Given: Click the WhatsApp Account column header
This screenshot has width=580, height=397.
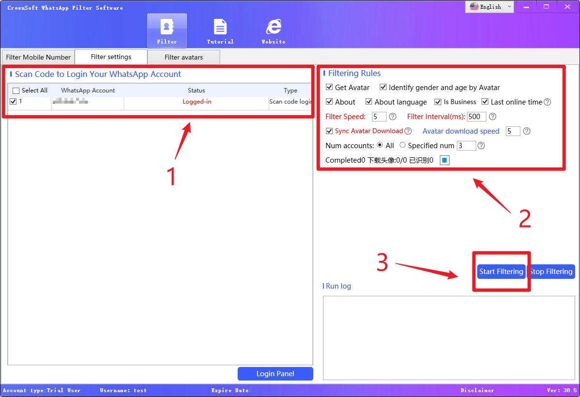Looking at the screenshot, I should pyautogui.click(x=88, y=91).
